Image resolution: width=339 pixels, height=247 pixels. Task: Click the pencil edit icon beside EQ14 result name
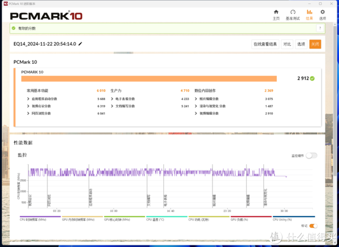click(80, 44)
